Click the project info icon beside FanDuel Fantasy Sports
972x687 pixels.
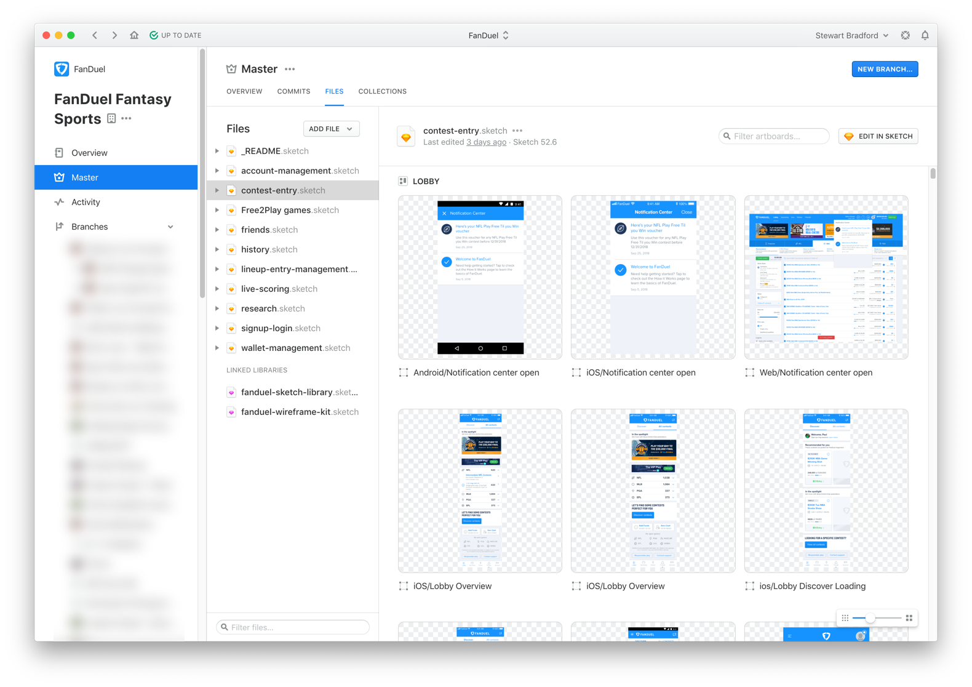click(111, 118)
